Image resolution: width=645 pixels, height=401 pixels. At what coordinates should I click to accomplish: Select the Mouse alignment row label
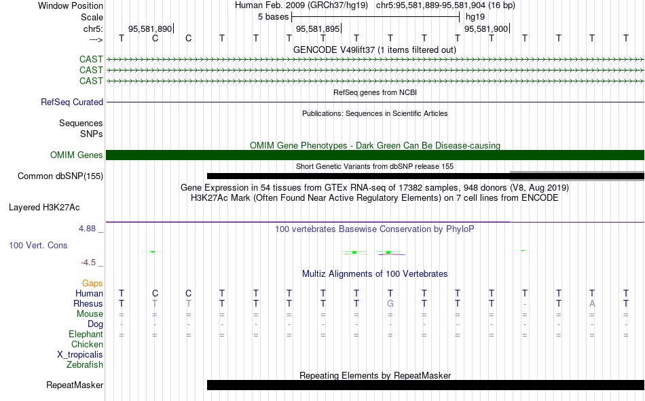90,313
